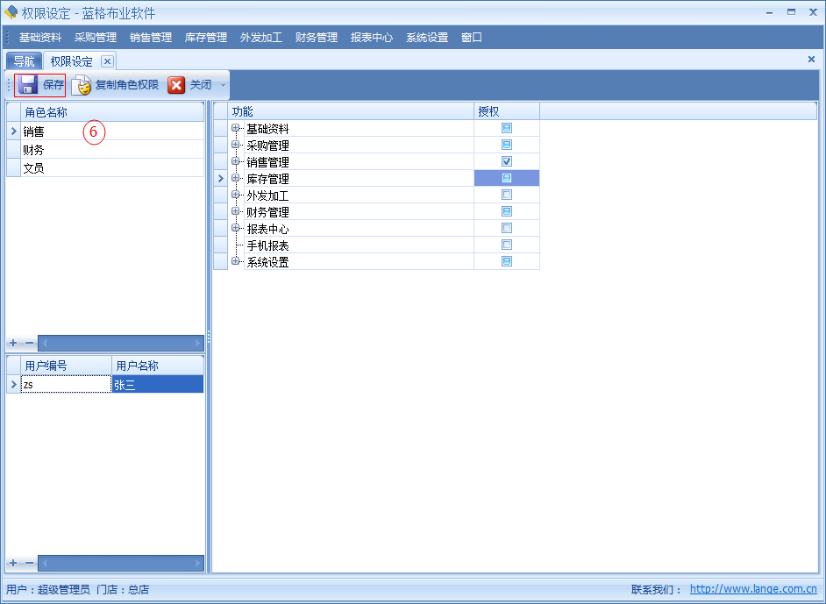Open the 报表中心 menu
Viewport: 826px width, 604px height.
point(371,38)
